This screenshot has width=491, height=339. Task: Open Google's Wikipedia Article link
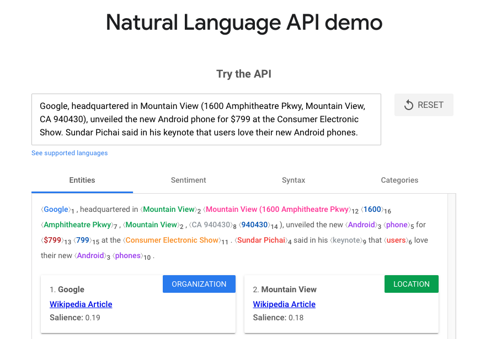click(81, 304)
